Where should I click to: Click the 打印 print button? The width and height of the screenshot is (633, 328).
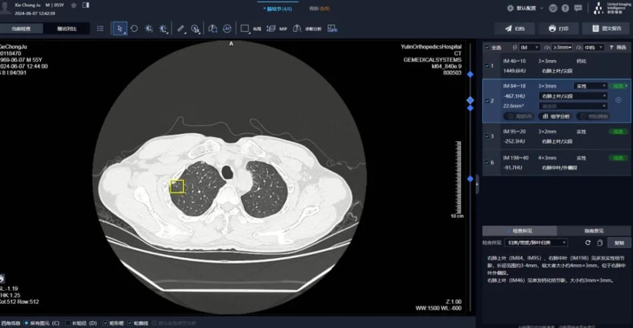click(x=558, y=28)
